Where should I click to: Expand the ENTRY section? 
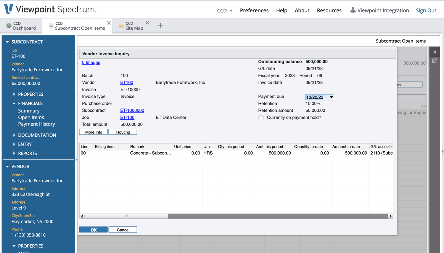point(14,144)
